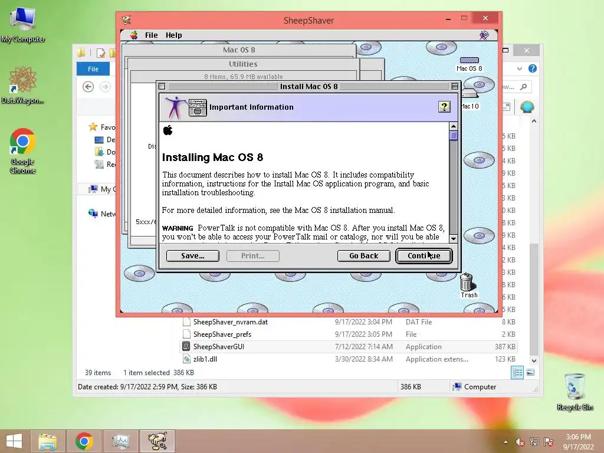
Task: Click the Save... button
Action: click(193, 256)
